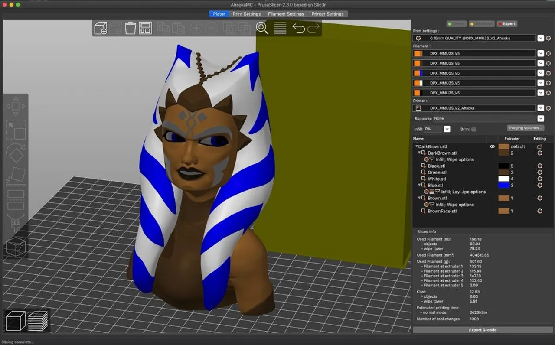The height and width of the screenshot is (345, 555).
Task: Click the Add object toolbar icon
Action: coord(101,28)
